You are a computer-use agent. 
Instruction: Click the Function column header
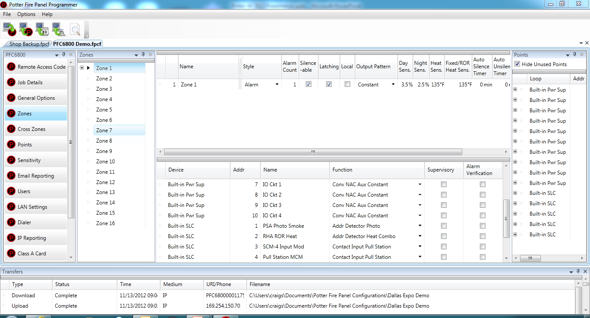(377, 170)
